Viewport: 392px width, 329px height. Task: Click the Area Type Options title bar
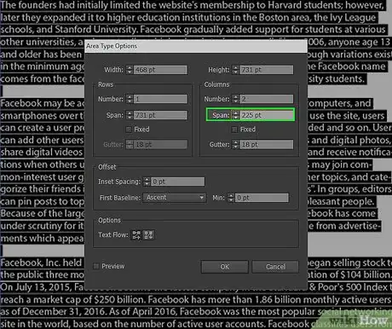coord(196,46)
